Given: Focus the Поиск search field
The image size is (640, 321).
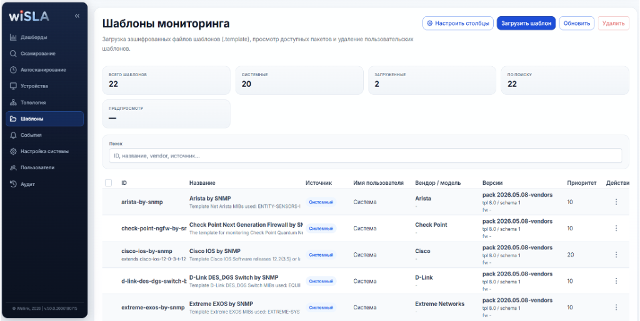Looking at the screenshot, I should (x=365, y=156).
